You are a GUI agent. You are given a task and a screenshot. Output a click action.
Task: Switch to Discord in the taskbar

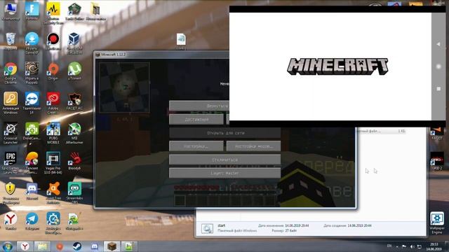coord(95,246)
